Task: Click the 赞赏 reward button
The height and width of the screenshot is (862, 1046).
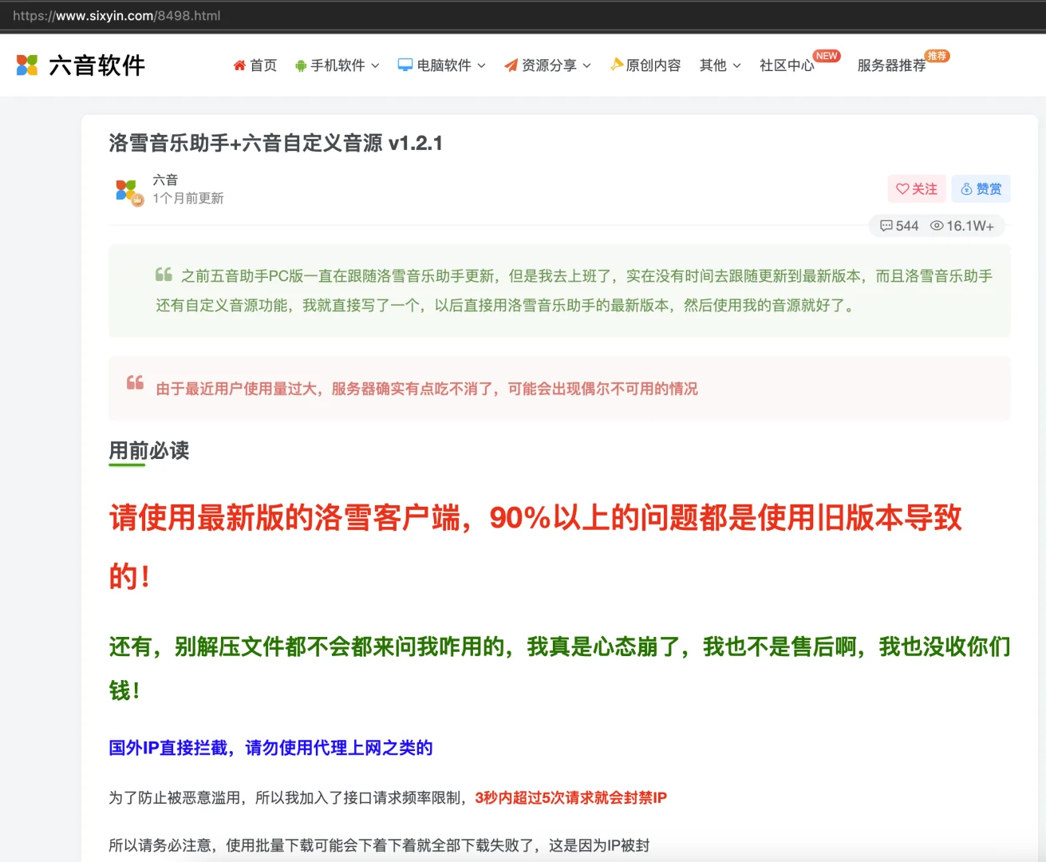Action: (x=981, y=189)
